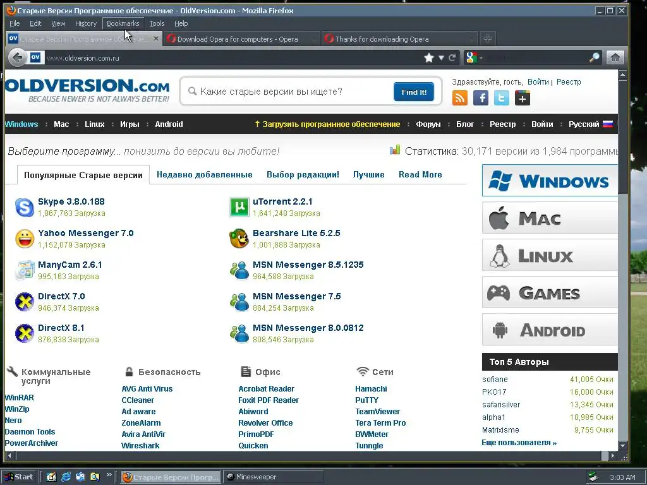Viewport: 647px width, 485px height.
Task: Click the Games platform banner button
Action: click(x=550, y=292)
